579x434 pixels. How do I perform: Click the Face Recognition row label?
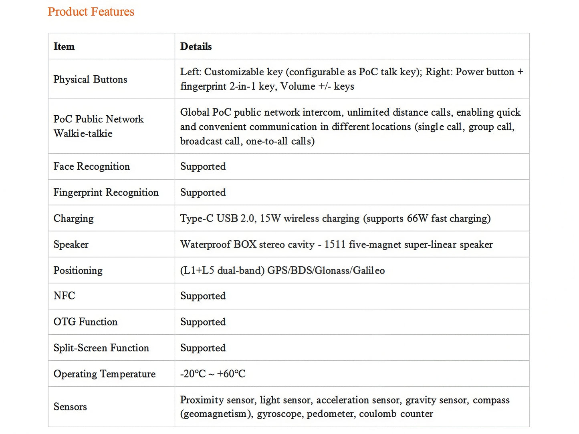click(92, 167)
